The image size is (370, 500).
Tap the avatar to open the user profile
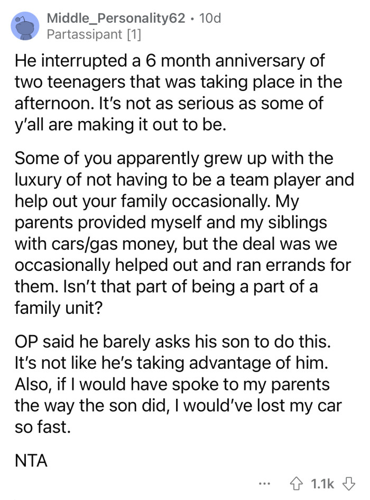click(25, 25)
